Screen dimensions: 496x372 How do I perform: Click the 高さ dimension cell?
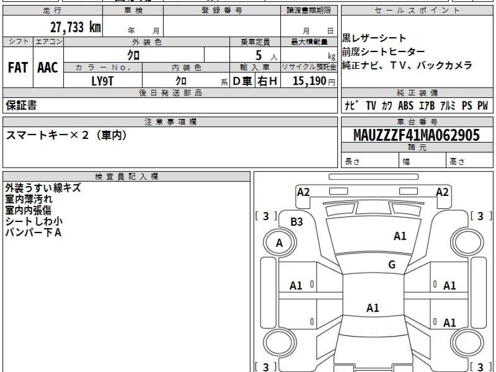[x=470, y=161]
